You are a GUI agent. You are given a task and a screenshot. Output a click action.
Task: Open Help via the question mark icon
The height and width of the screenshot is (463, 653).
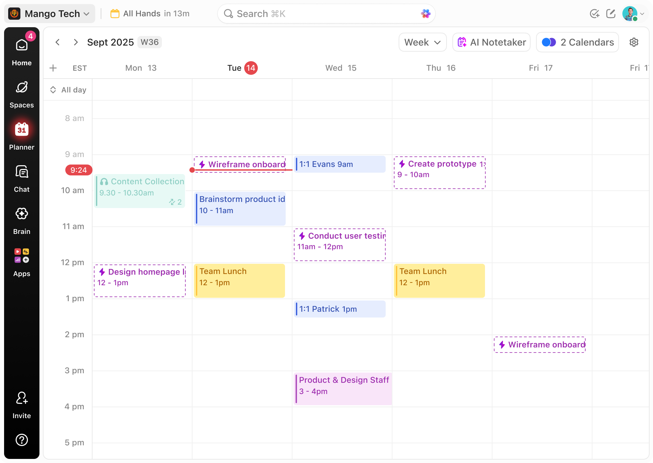tap(21, 440)
